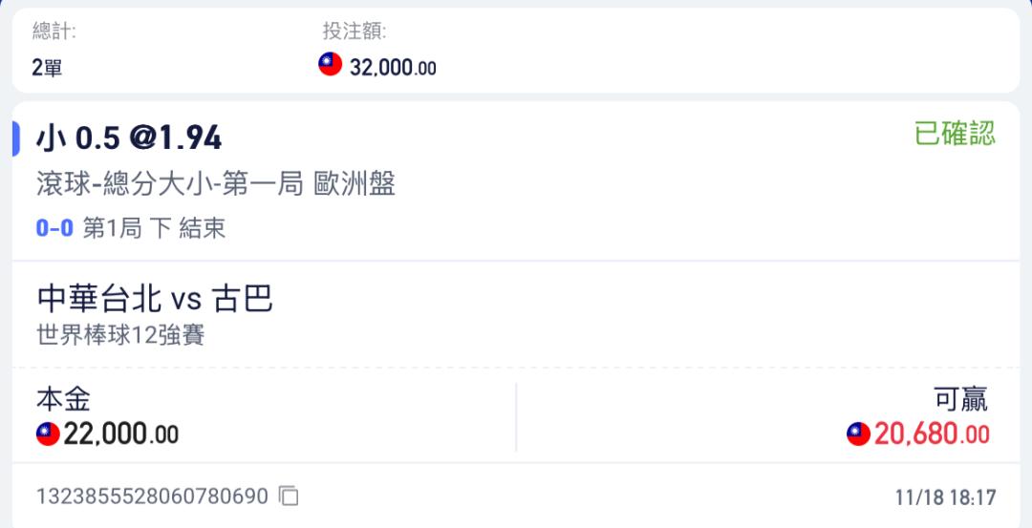This screenshot has height=528, width=1032.
Task: Copy the bet ID with the copy icon
Action: [289, 496]
